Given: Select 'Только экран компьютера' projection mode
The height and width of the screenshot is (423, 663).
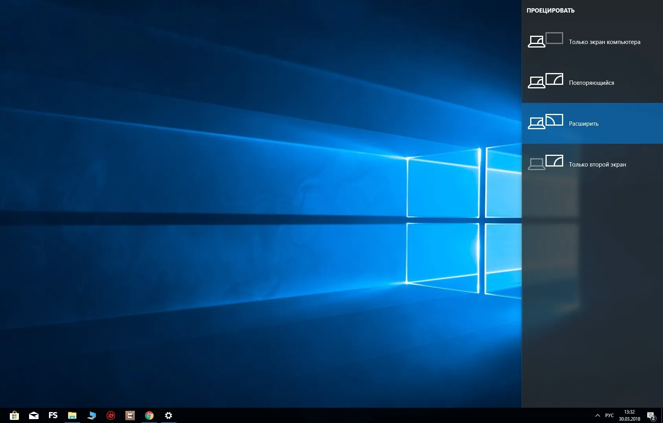Looking at the screenshot, I should pos(592,42).
